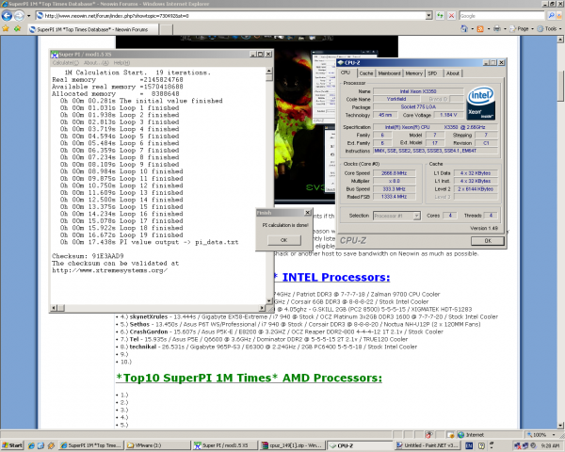This screenshot has height=452, width=565.
Task: Switch to Memory tab in CPU-Z
Action: [x=413, y=73]
